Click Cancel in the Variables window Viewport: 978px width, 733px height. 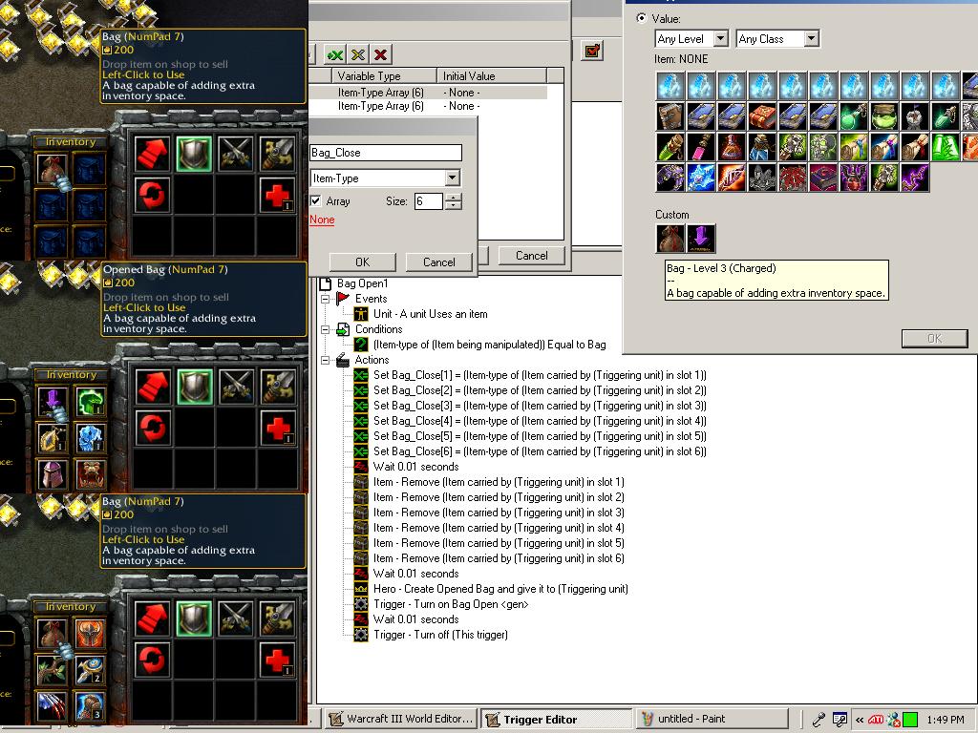coord(531,256)
